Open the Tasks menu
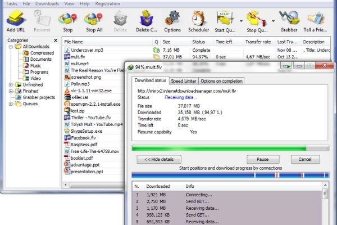The width and height of the screenshot is (337, 225). [11, 4]
